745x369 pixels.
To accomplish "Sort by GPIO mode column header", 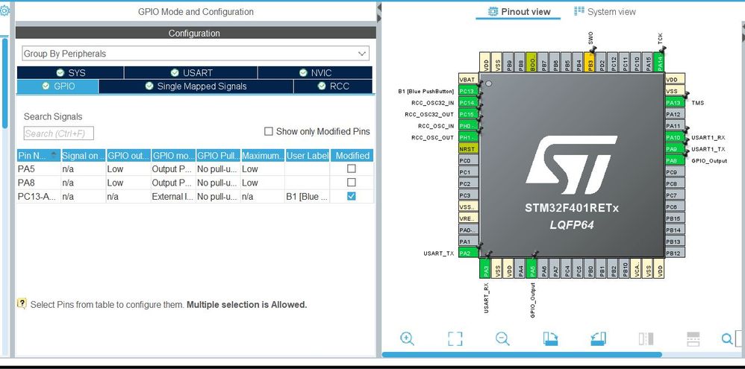I will (x=173, y=156).
